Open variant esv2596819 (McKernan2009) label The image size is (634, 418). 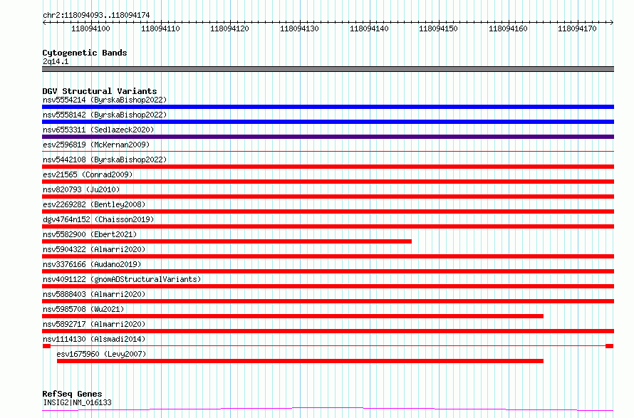pyautogui.click(x=96, y=145)
